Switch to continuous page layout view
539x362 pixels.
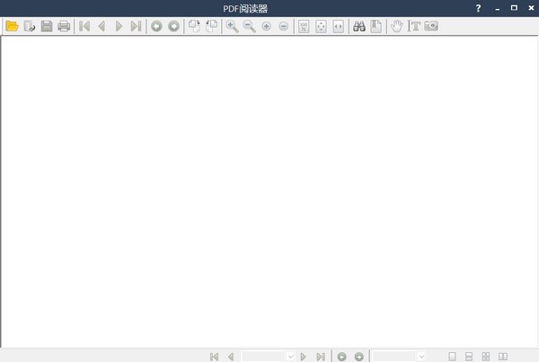point(469,357)
